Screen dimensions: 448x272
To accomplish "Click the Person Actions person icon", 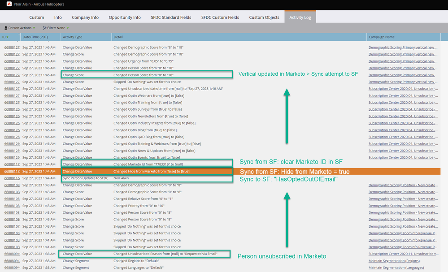I will [6, 28].
